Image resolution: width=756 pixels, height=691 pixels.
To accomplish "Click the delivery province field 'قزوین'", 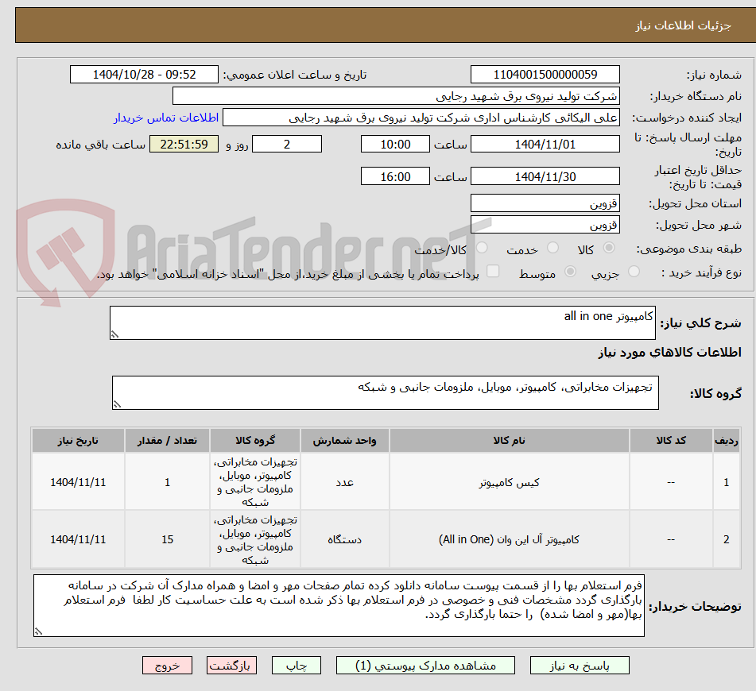I will coord(545,203).
